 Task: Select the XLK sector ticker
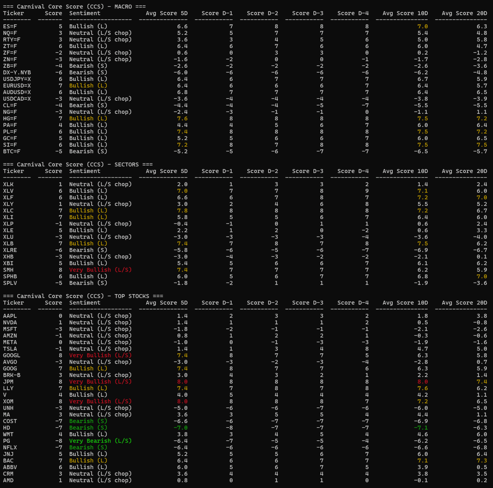(x=8, y=184)
